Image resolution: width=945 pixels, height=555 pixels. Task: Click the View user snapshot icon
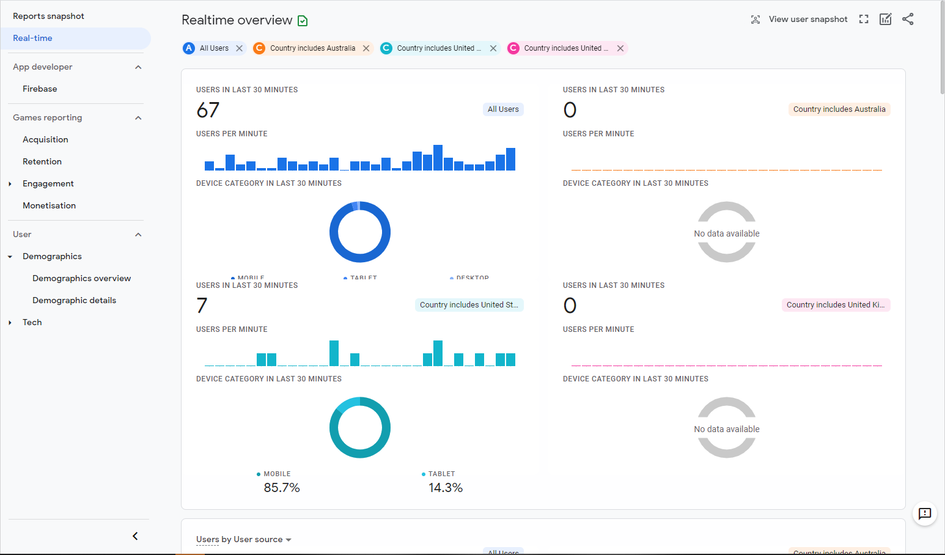756,20
